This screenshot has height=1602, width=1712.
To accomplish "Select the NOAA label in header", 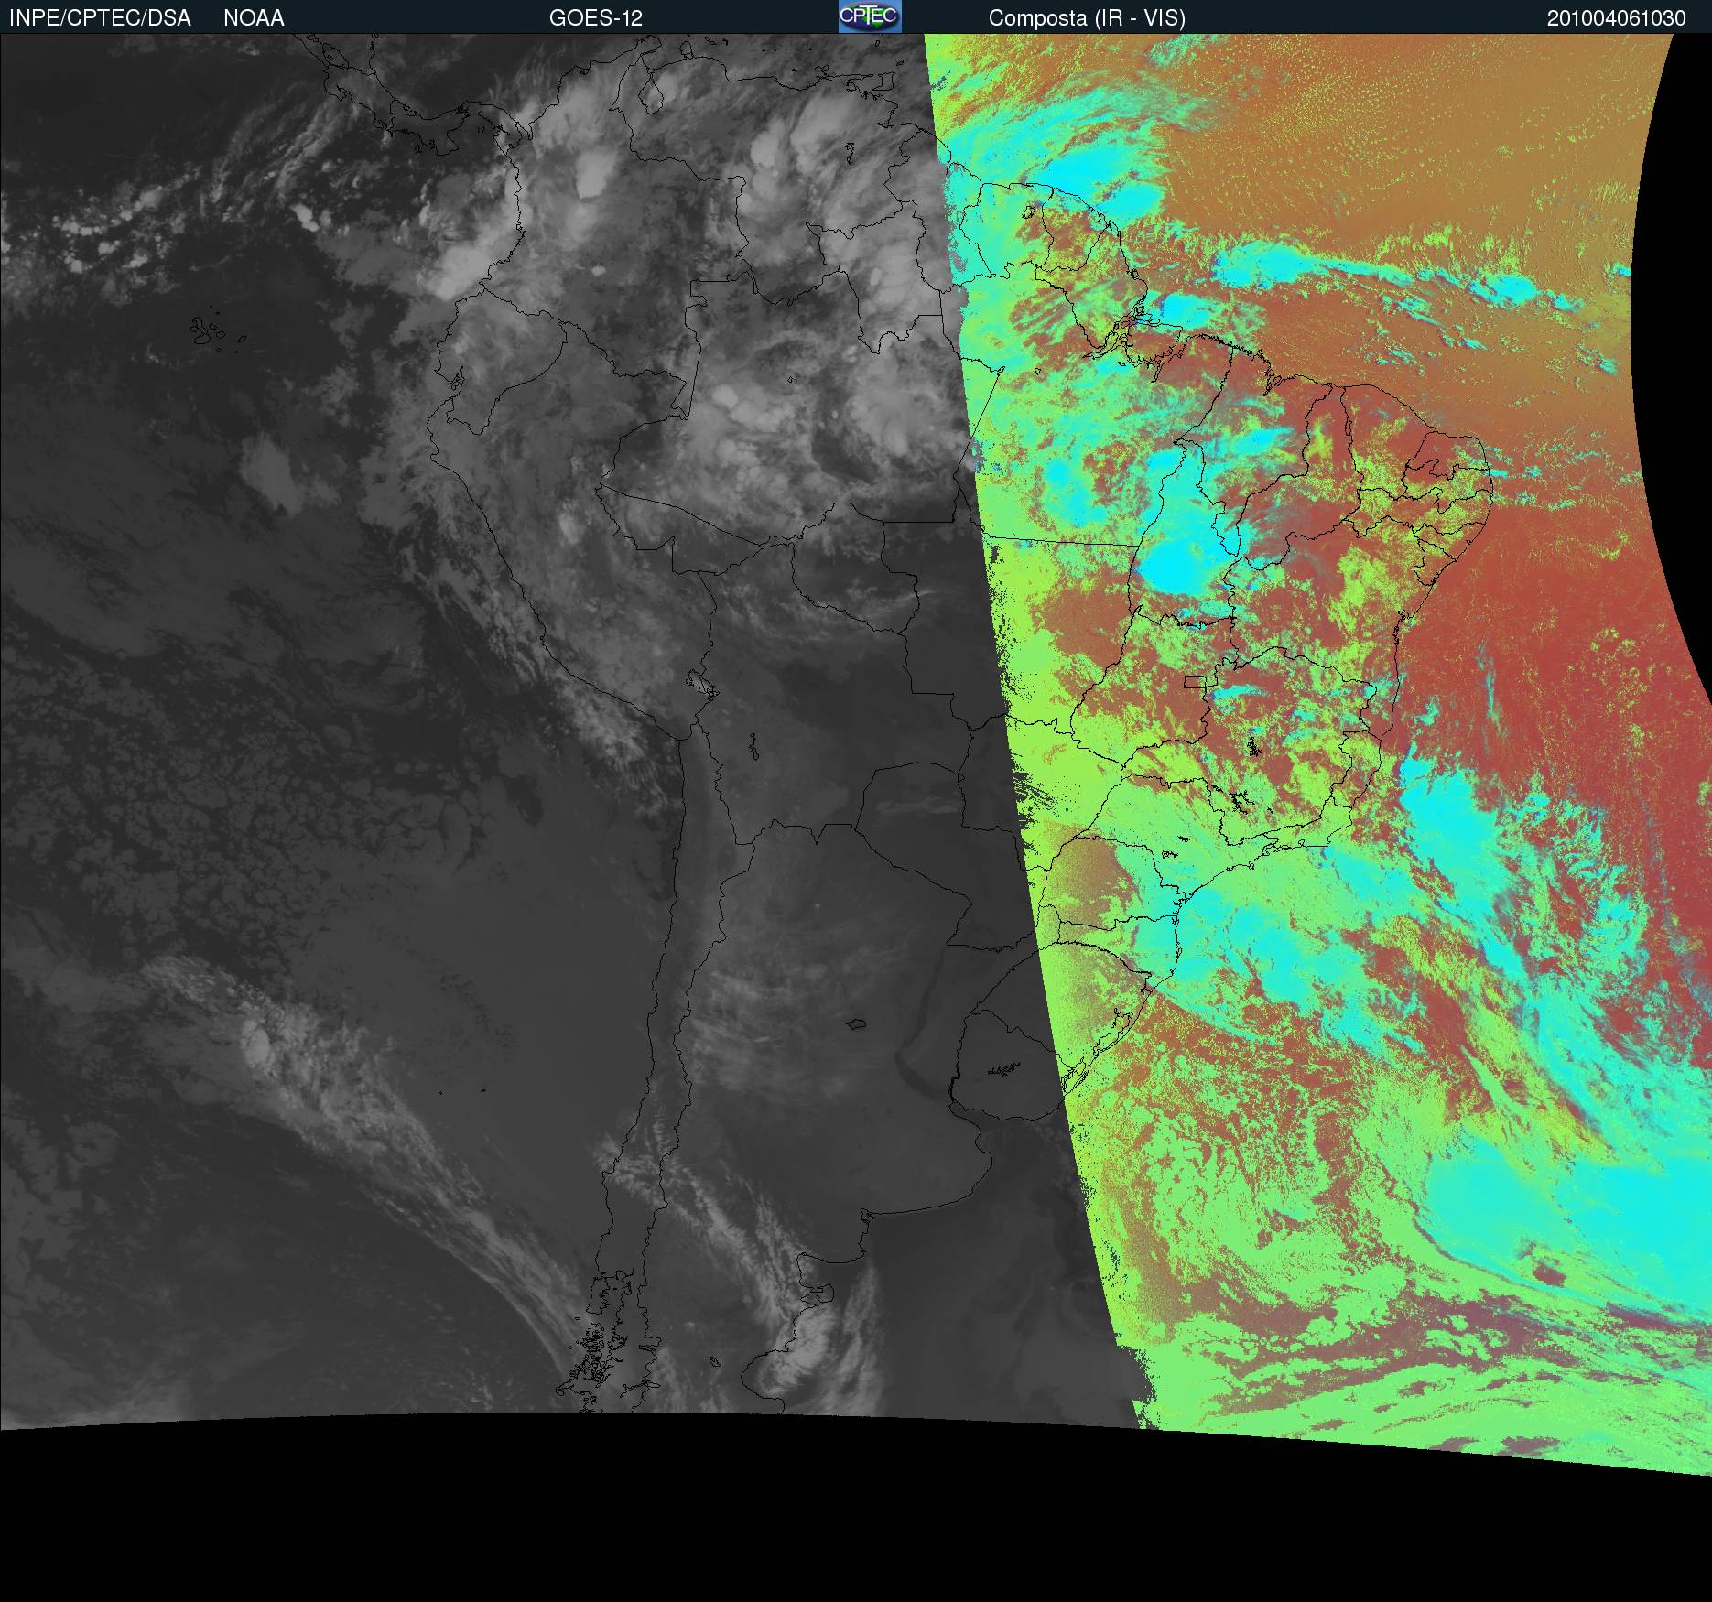I will coord(254,18).
